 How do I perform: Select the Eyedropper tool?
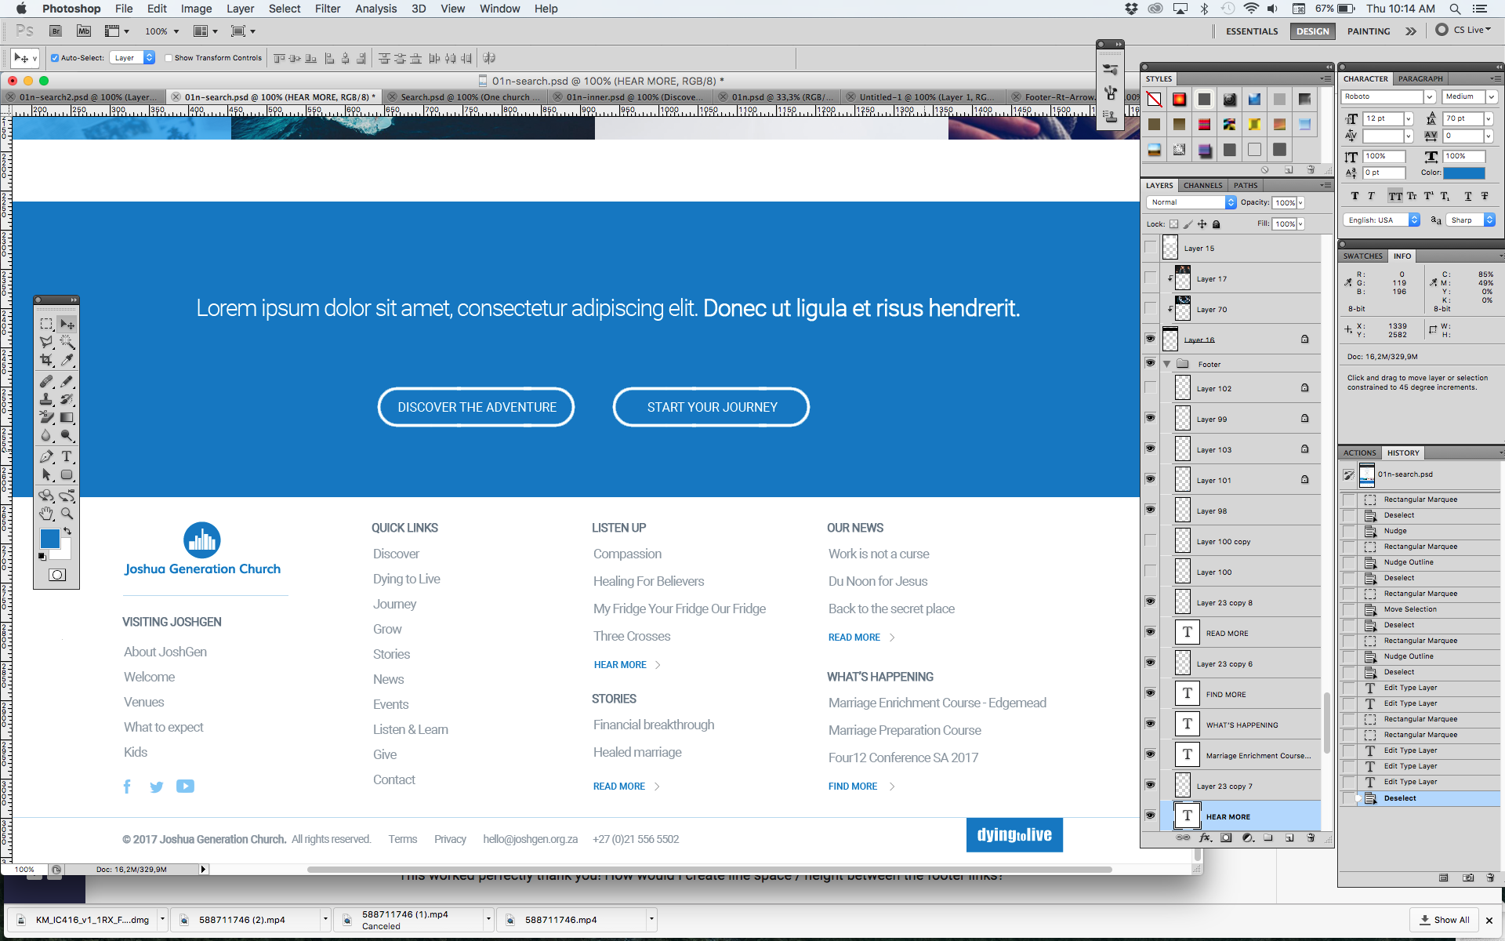click(67, 360)
